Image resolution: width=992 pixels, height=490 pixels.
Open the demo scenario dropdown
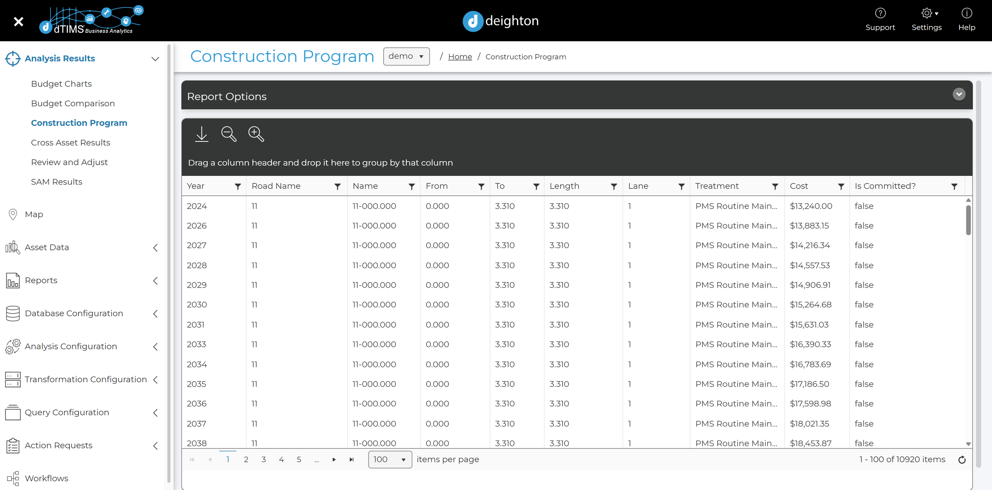pyautogui.click(x=406, y=57)
